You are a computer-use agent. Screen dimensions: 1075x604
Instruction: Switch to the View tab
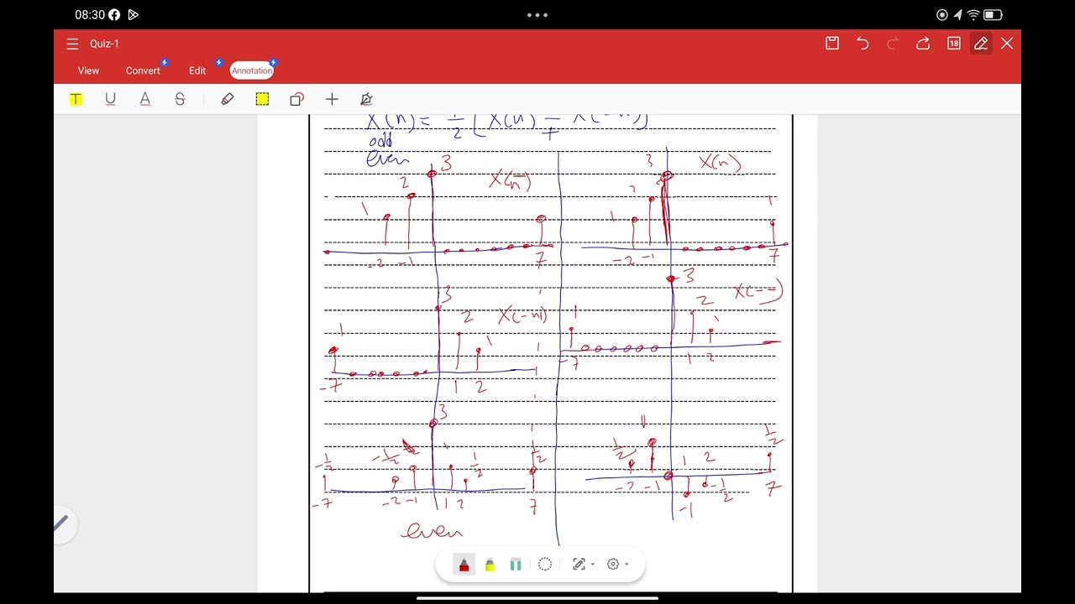[88, 70]
